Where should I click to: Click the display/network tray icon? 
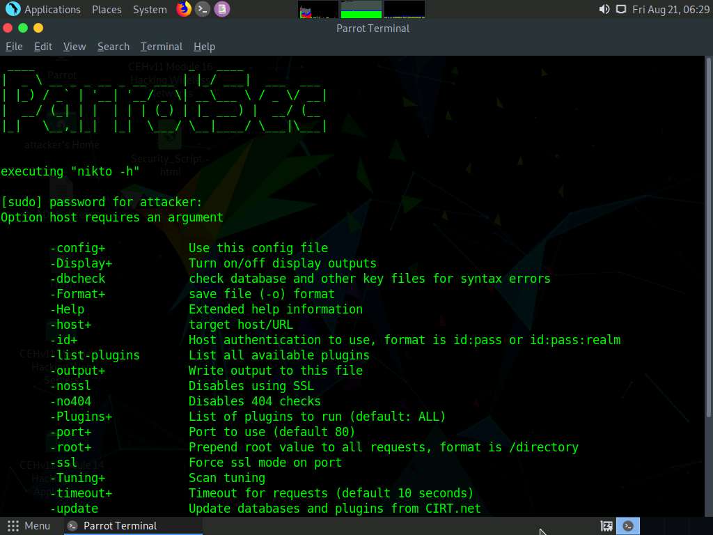point(620,10)
